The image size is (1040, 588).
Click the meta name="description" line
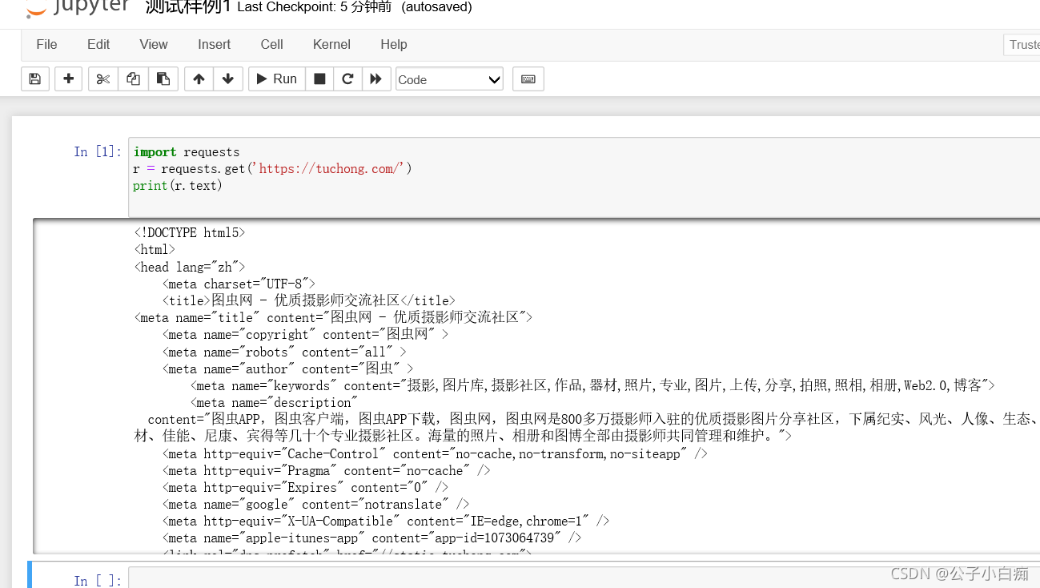point(274,402)
